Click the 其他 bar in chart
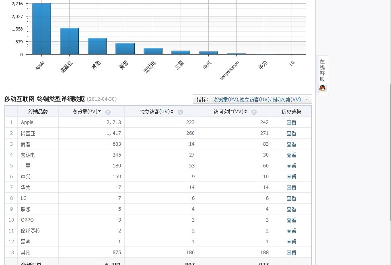Screen dimensions: 391x265 tap(97, 46)
